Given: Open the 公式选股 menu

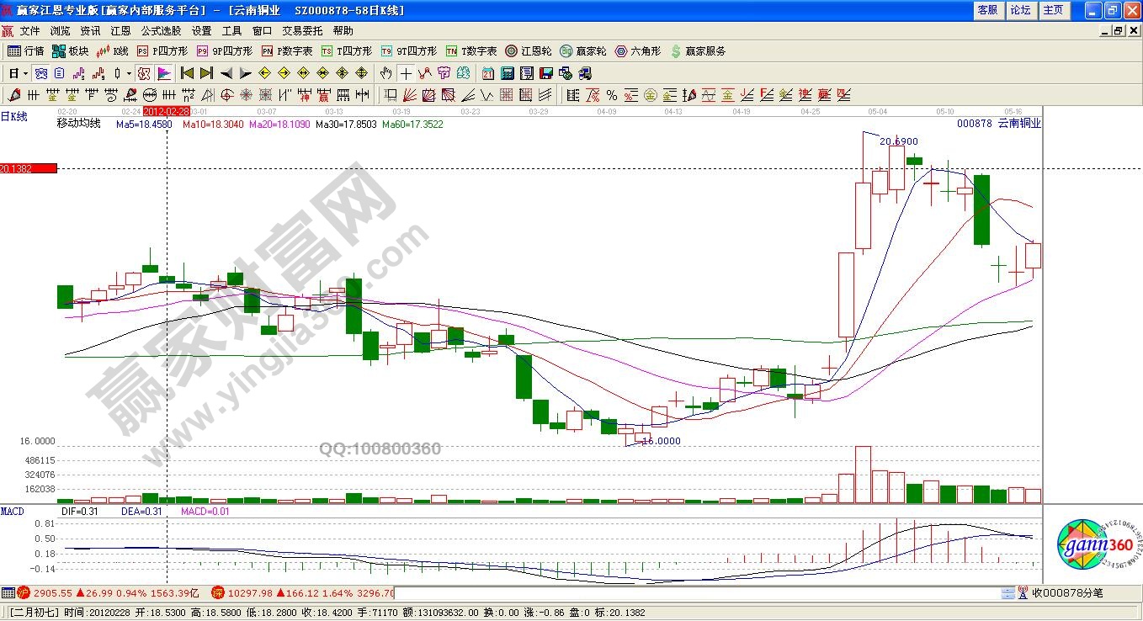Looking at the screenshot, I should point(160,30).
